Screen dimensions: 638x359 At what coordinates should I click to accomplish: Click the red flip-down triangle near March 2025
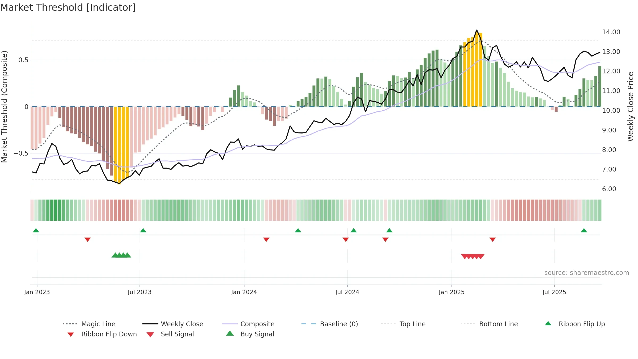coord(492,240)
